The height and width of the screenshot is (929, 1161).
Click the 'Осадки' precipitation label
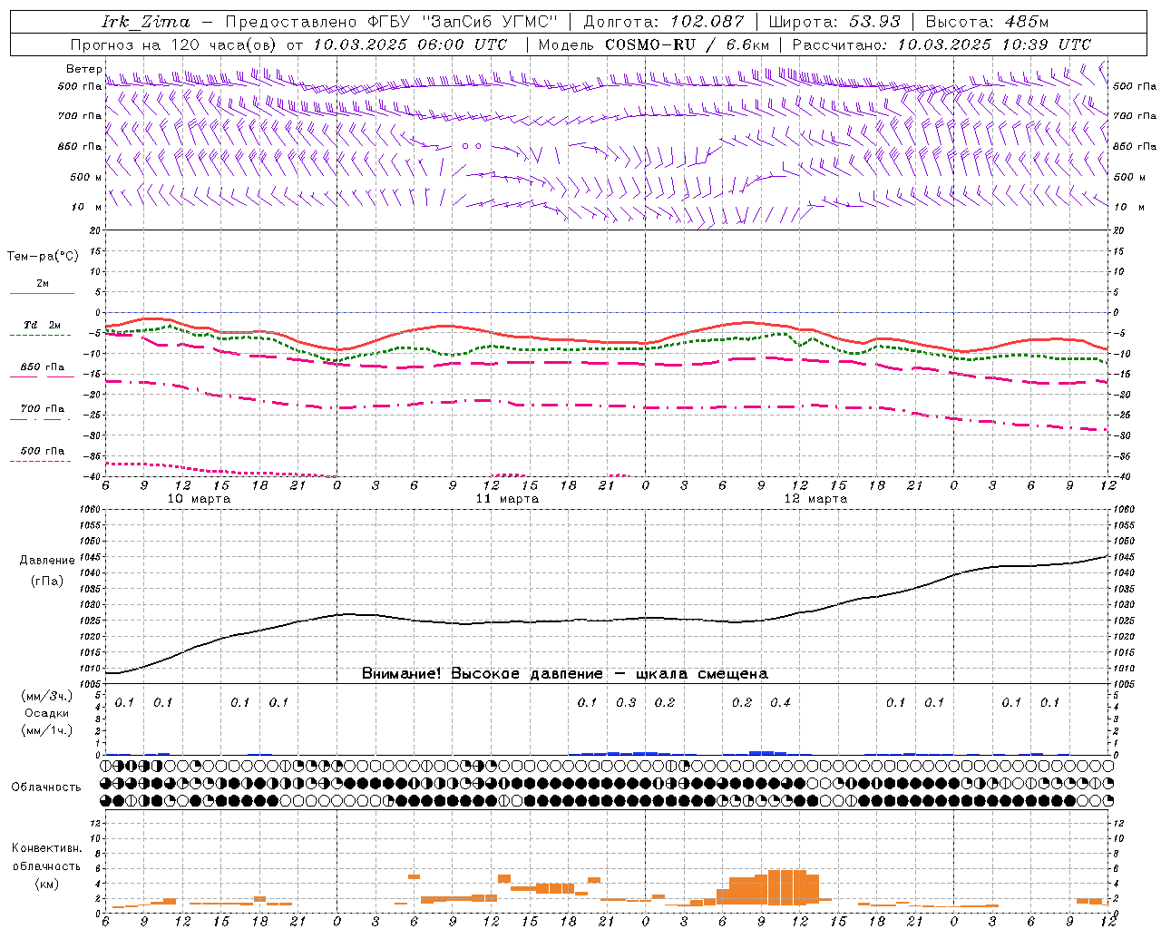click(x=46, y=713)
